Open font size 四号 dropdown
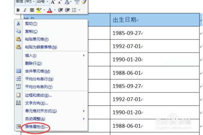 [47, 2]
